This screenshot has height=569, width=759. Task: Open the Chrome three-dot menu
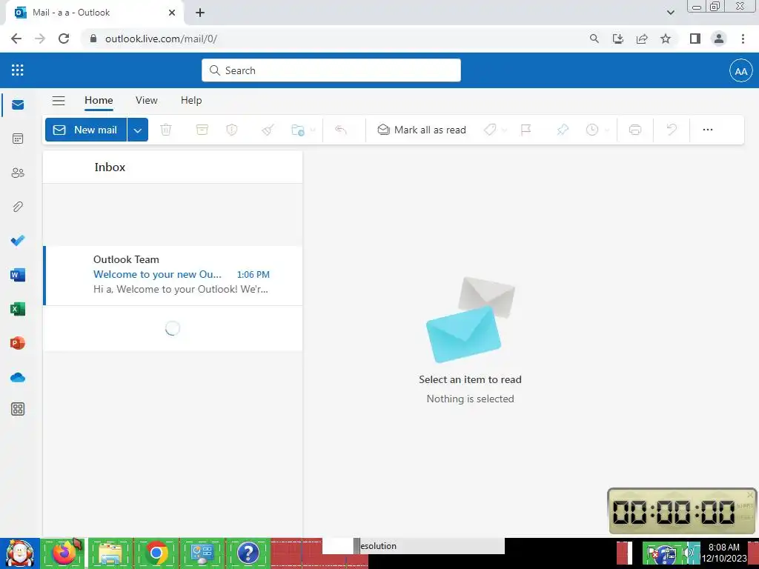(x=743, y=39)
